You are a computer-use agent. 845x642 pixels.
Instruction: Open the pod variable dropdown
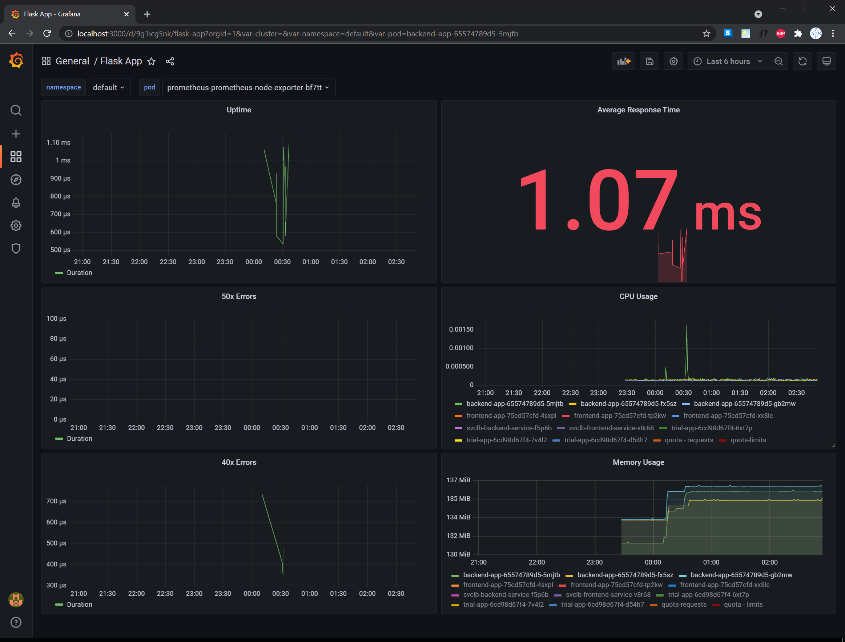pos(248,88)
